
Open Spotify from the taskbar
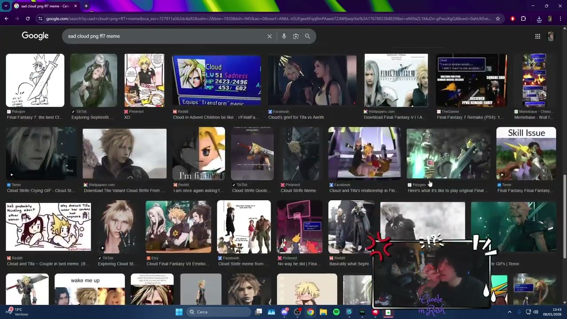point(336,312)
